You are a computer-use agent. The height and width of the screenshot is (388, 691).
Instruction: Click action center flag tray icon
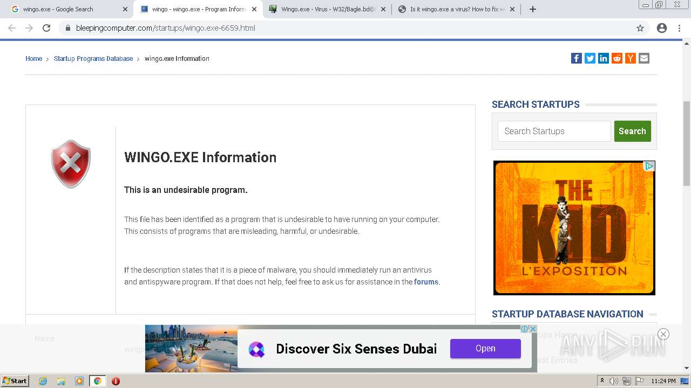tap(640, 381)
